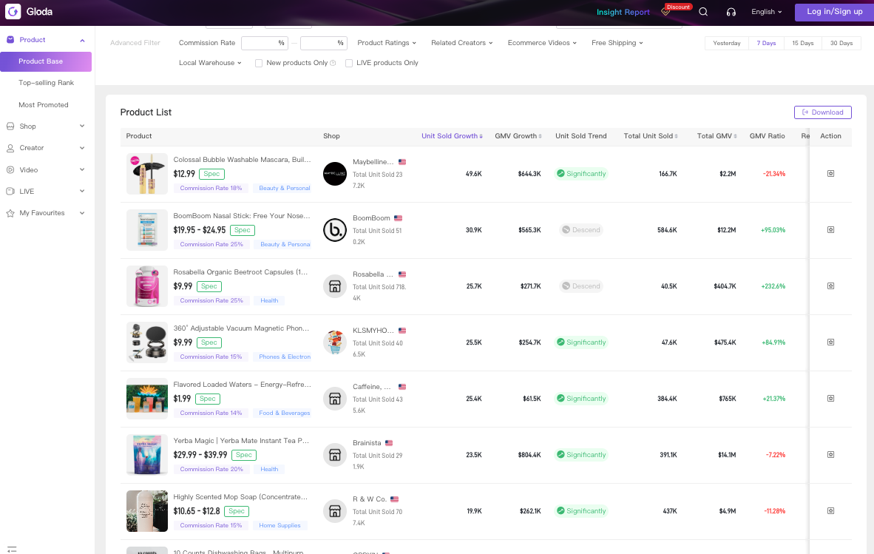Open the Ecommerce Videos dropdown
The height and width of the screenshot is (554, 874).
(x=542, y=43)
